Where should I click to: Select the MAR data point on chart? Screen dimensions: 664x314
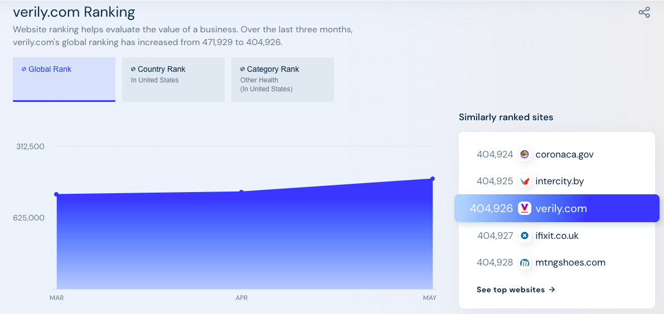point(56,194)
